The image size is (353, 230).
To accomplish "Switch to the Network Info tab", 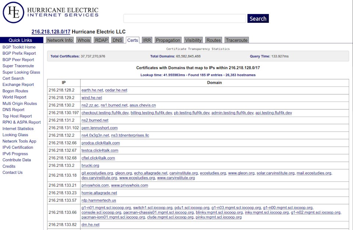I will [60, 40].
